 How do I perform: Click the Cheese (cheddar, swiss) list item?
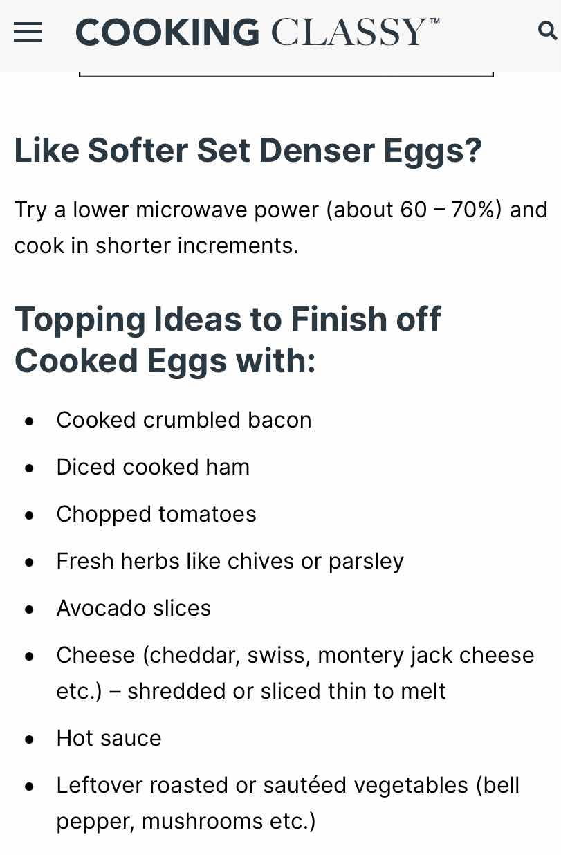pos(295,673)
